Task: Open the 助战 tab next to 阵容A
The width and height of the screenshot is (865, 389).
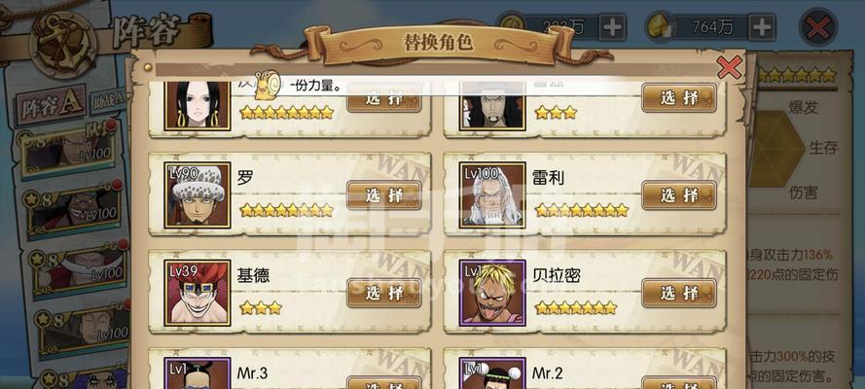Action: (x=108, y=101)
